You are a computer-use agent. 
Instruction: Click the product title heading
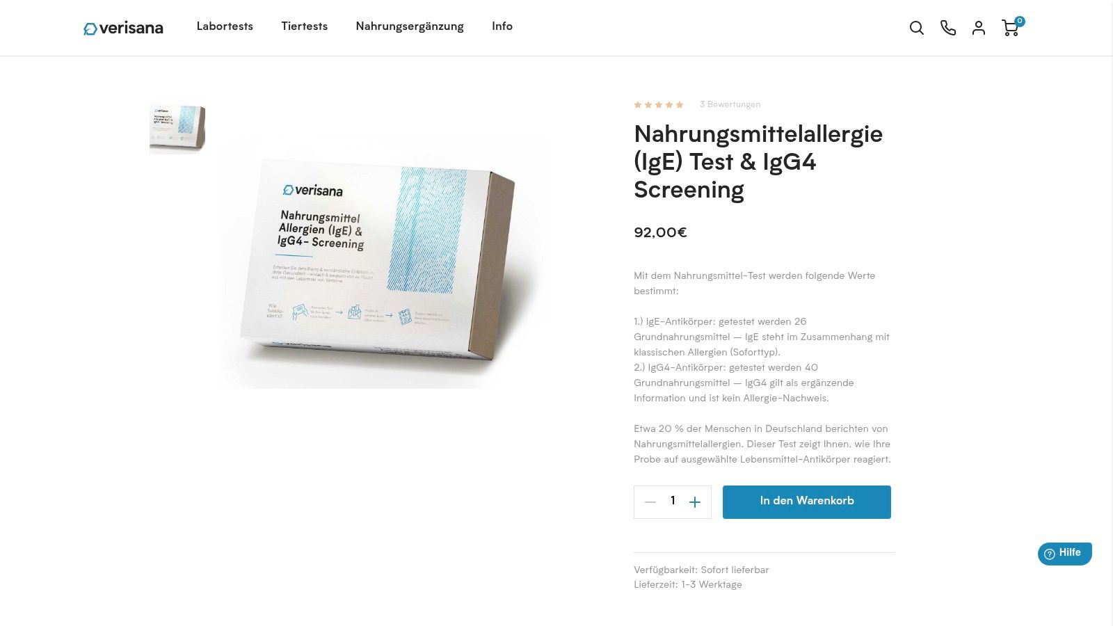[x=758, y=161]
